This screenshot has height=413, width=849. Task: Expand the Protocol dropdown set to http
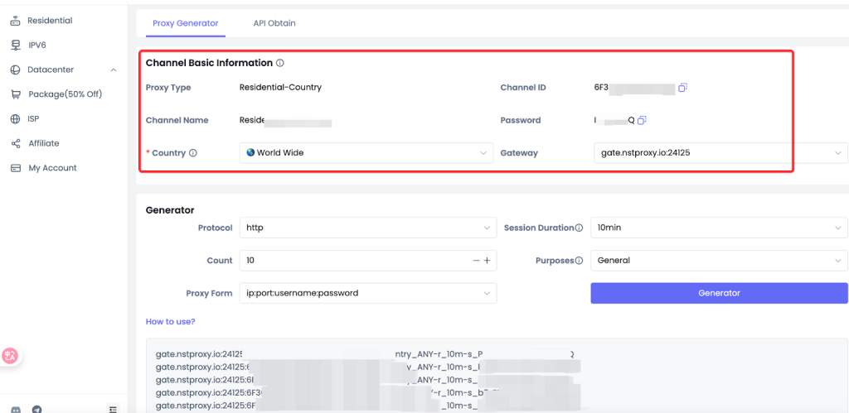pos(367,228)
